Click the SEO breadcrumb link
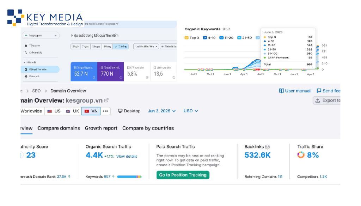Image resolution: width=361 pixels, height=206 pixels. tap(36, 91)
